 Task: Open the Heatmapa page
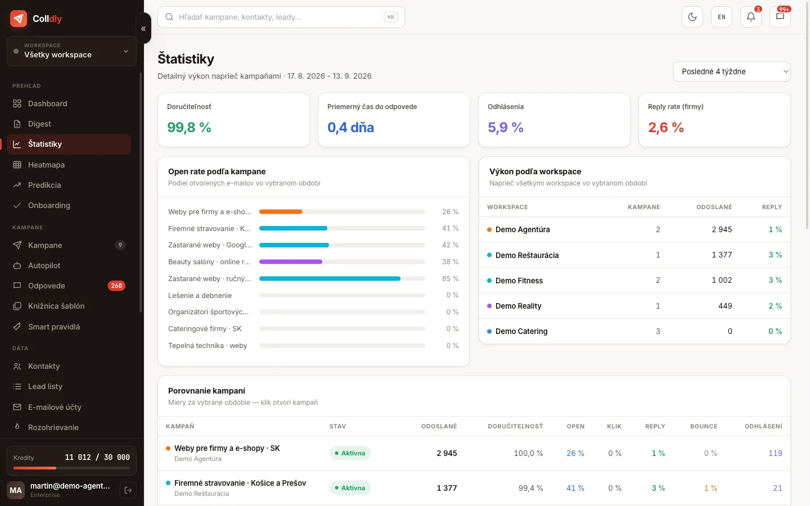(69, 165)
